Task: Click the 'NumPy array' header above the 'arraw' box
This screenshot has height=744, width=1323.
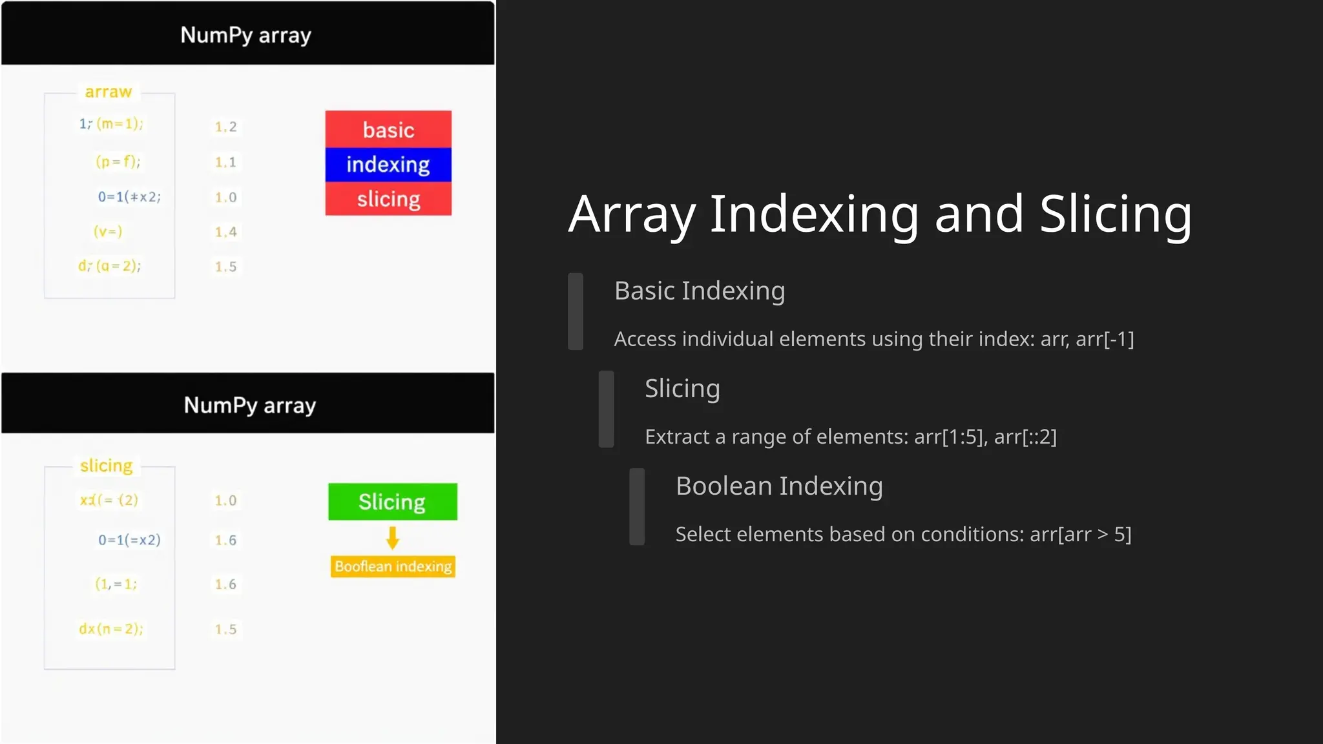Action: click(x=247, y=33)
